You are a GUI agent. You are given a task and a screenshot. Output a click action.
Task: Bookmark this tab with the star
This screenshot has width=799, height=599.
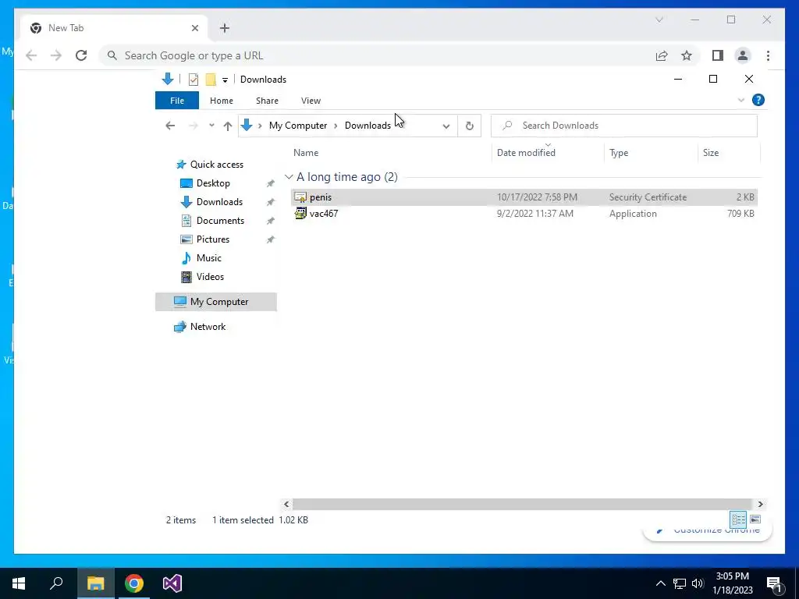click(x=687, y=55)
